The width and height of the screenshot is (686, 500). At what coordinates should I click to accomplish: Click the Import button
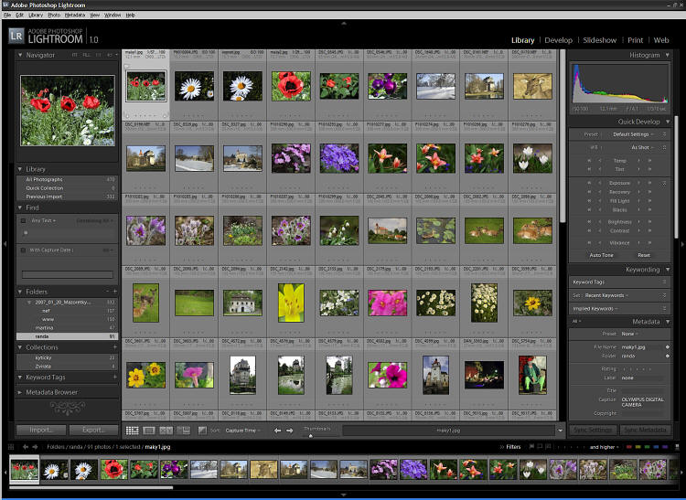coord(41,430)
